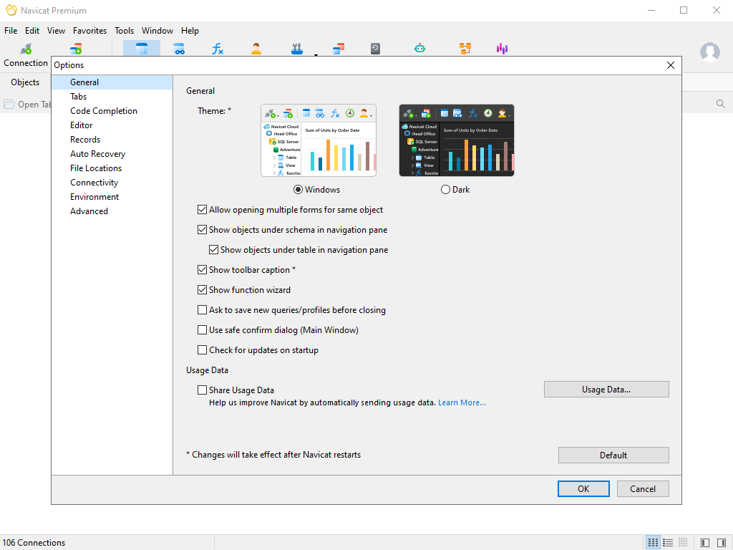Enable Use safe confirm dialog (Main Window)
733x550 pixels.
point(202,329)
